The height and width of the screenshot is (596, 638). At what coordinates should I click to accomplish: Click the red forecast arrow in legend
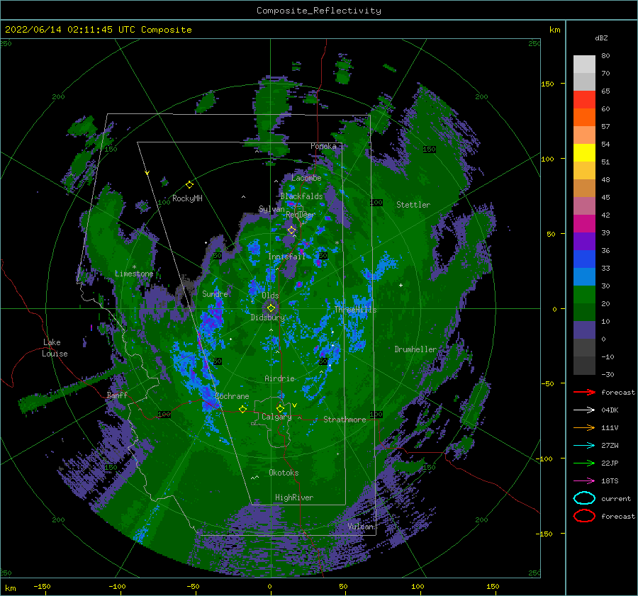(584, 392)
